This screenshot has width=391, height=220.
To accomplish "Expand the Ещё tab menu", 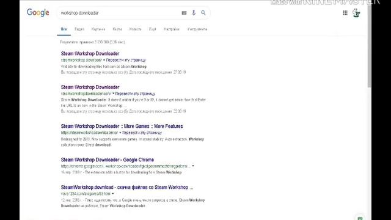I will pyautogui.click(x=153, y=29).
